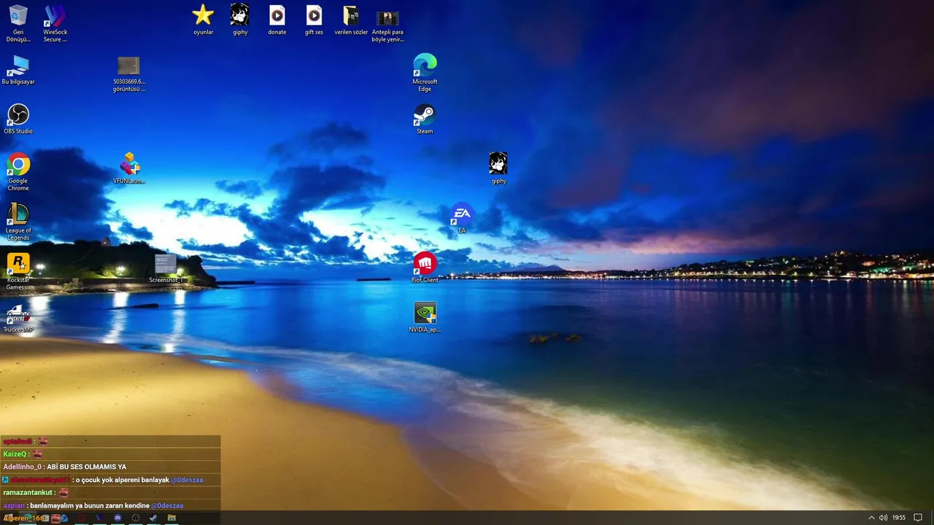The width and height of the screenshot is (934, 525).
Task: Open the notification action center icon
Action: (x=918, y=518)
